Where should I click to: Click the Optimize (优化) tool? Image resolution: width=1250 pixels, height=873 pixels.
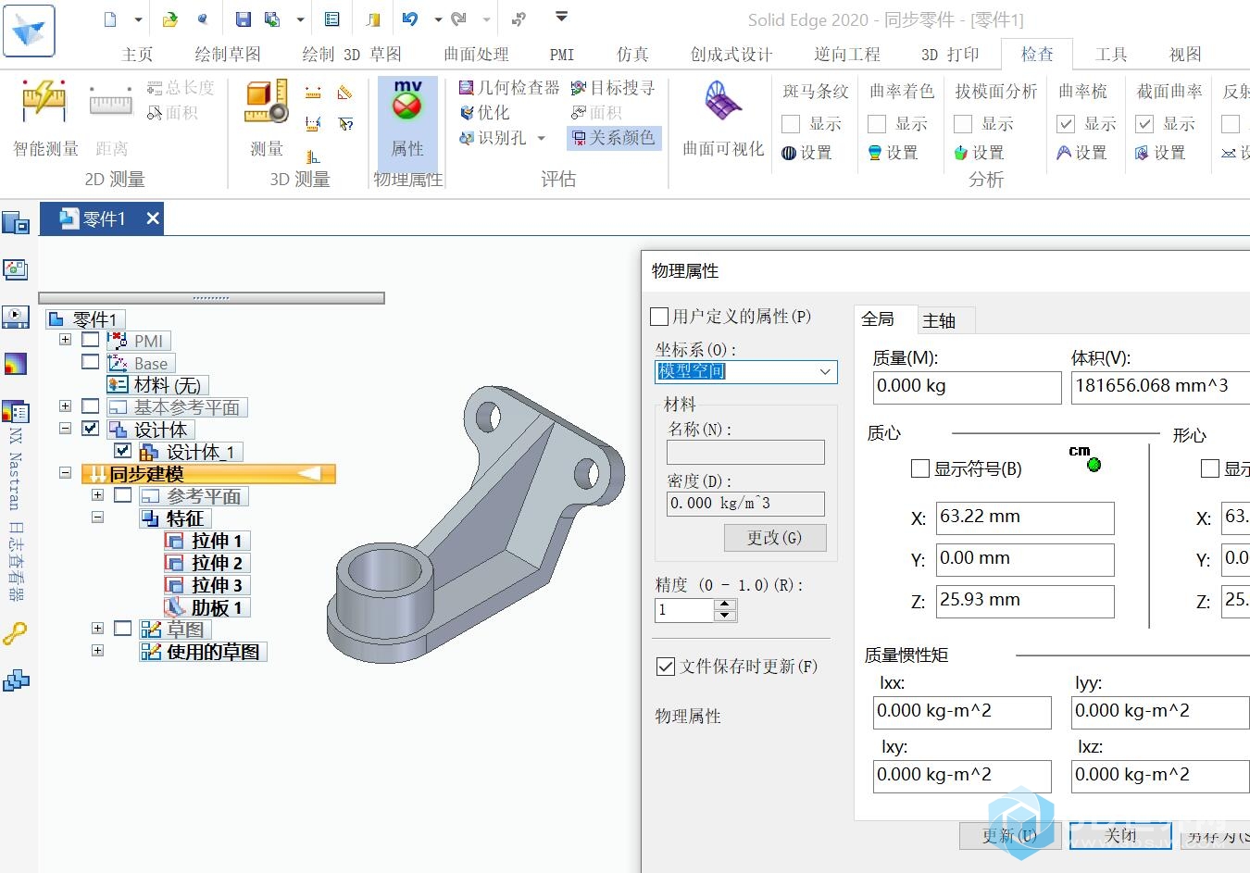pyautogui.click(x=485, y=112)
